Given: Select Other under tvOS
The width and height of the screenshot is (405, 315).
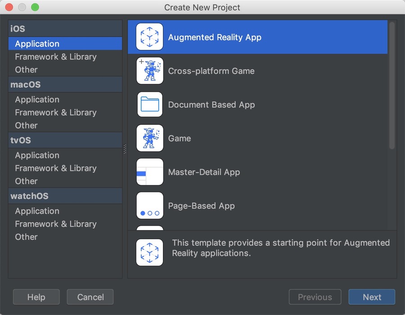Looking at the screenshot, I should (65, 181).
